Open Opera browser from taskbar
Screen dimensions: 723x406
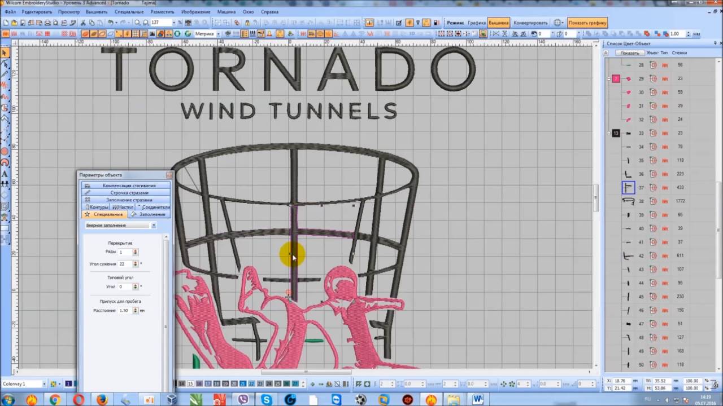click(79, 400)
